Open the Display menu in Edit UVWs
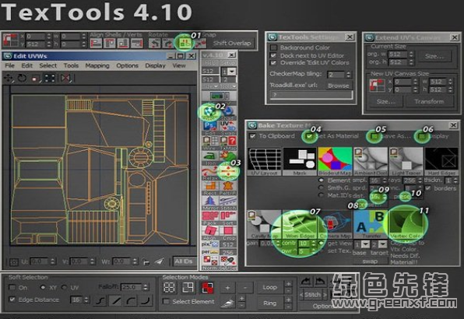Image resolution: width=464 pixels, height=319 pixels. [155, 65]
